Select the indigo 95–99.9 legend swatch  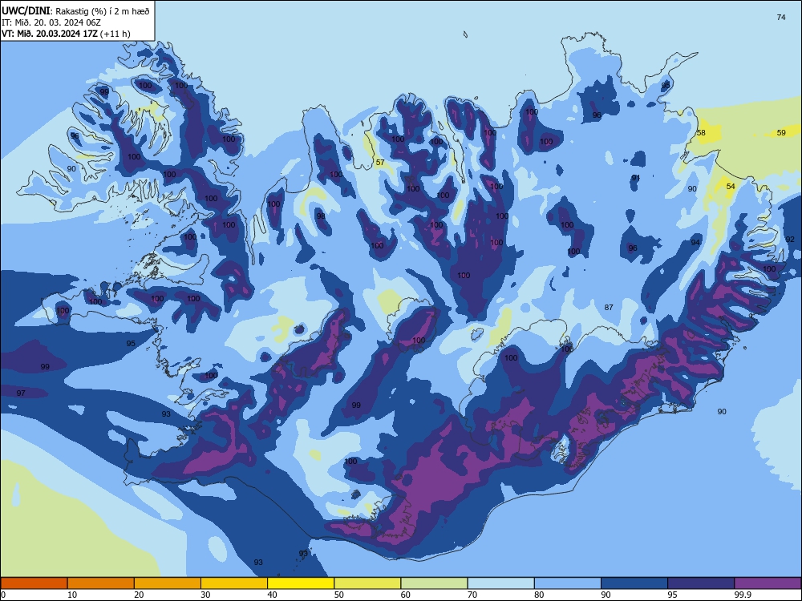click(701, 583)
